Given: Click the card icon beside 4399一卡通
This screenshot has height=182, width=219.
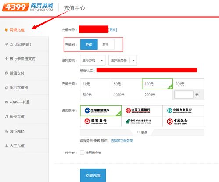Looking at the screenshot, I should pos(7,102).
